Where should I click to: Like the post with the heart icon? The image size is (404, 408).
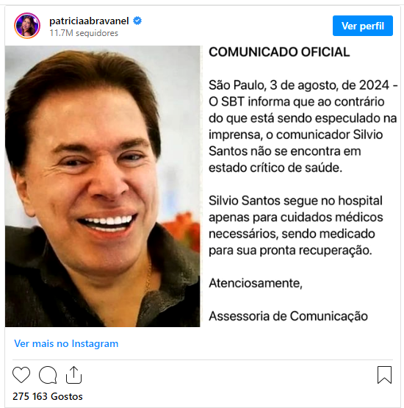click(x=21, y=375)
